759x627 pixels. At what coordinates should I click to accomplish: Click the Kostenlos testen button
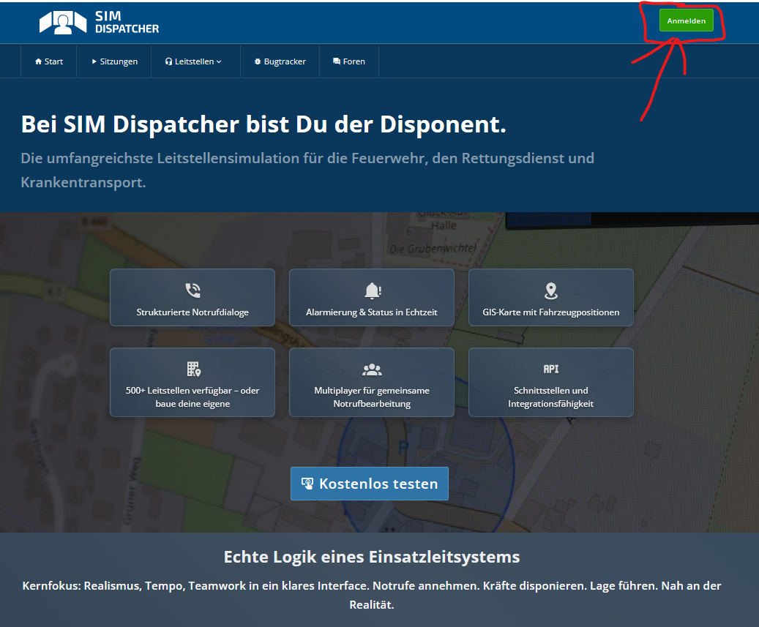tap(370, 484)
